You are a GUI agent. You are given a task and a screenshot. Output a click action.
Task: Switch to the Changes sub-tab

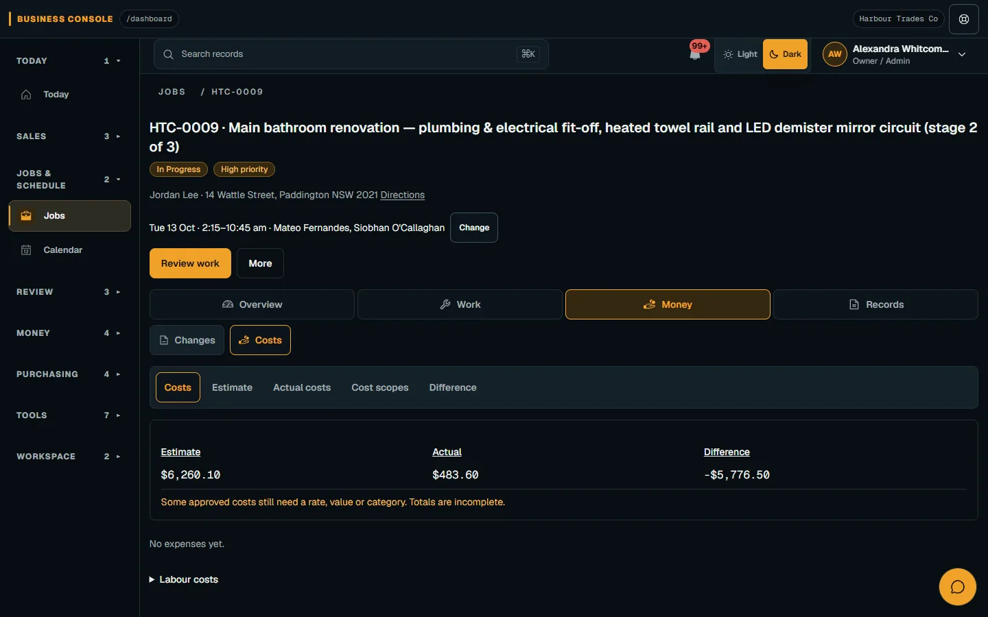[x=187, y=340]
